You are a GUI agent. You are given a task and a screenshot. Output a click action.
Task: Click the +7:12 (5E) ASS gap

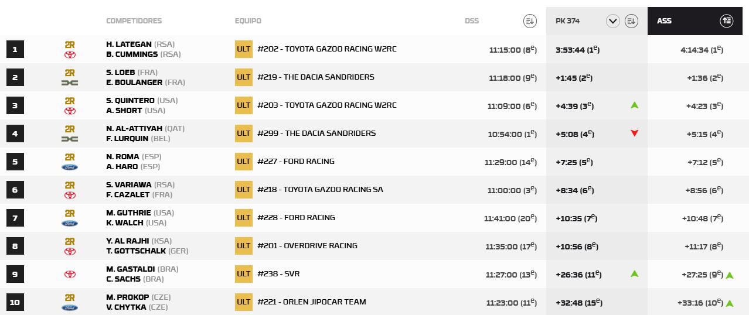[x=706, y=162]
